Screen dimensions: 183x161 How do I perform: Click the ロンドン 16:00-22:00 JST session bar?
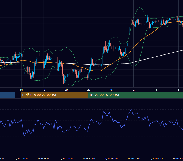54,95
